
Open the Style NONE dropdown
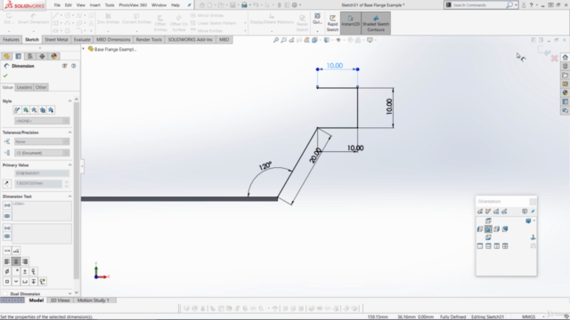coord(42,121)
